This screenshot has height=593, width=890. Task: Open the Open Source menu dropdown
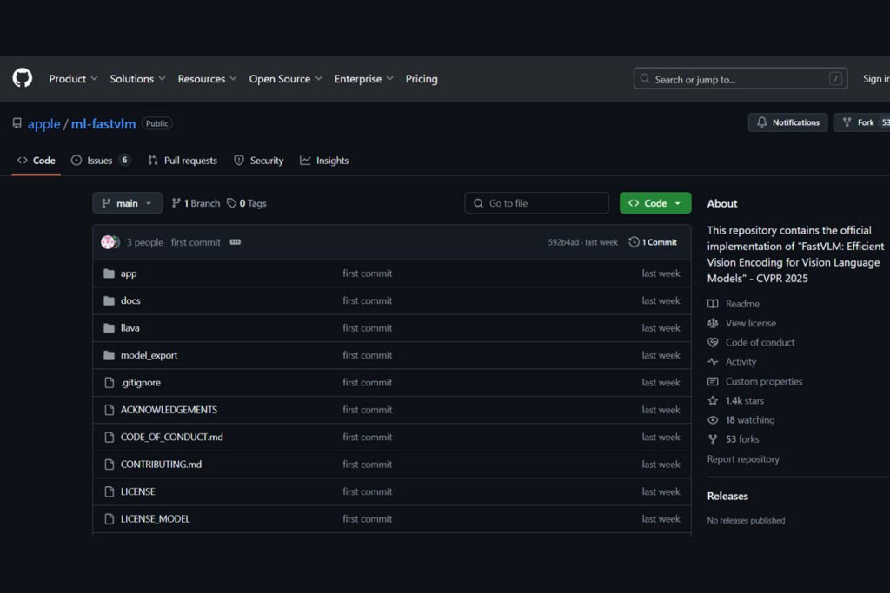pos(285,79)
